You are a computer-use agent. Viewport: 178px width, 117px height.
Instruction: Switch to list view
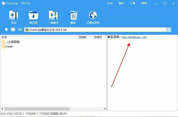point(20,30)
